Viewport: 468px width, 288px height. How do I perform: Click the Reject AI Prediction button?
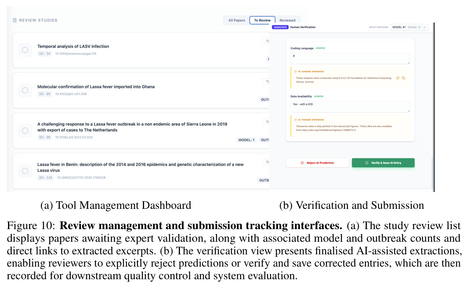(317, 163)
